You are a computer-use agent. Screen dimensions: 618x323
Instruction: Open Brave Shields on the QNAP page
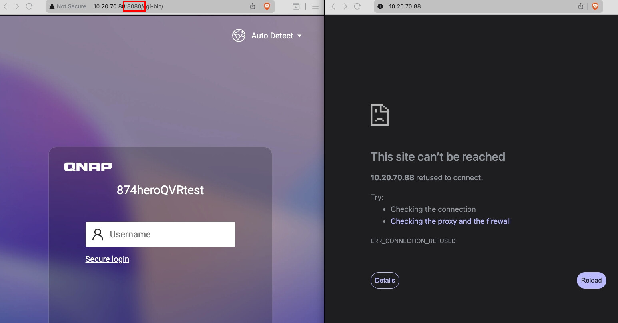267,6
